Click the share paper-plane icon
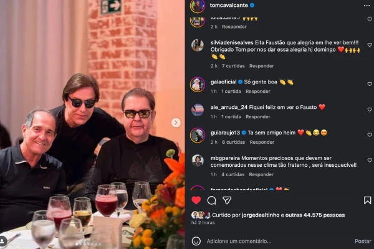The image size is (374, 249). (x=227, y=200)
